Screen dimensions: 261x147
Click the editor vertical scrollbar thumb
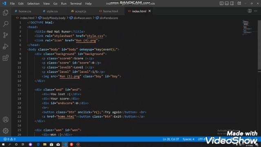pos(259,45)
